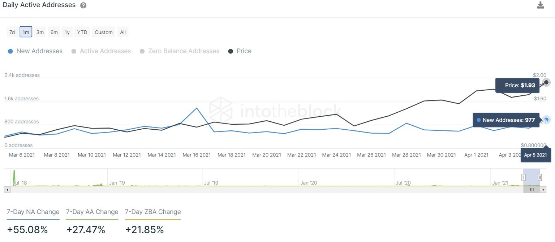Select the 7-Day ZBA Change tab

point(153,212)
